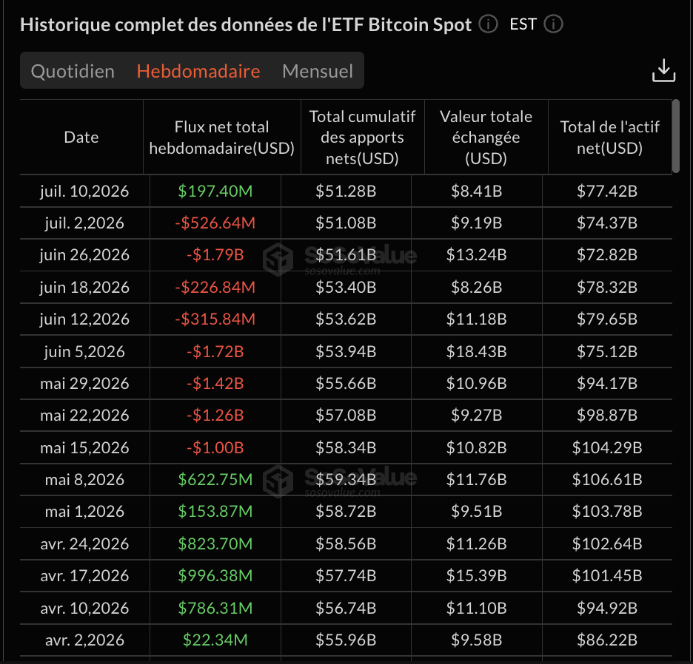Click the $94.17B net assets cell

pos(607,384)
